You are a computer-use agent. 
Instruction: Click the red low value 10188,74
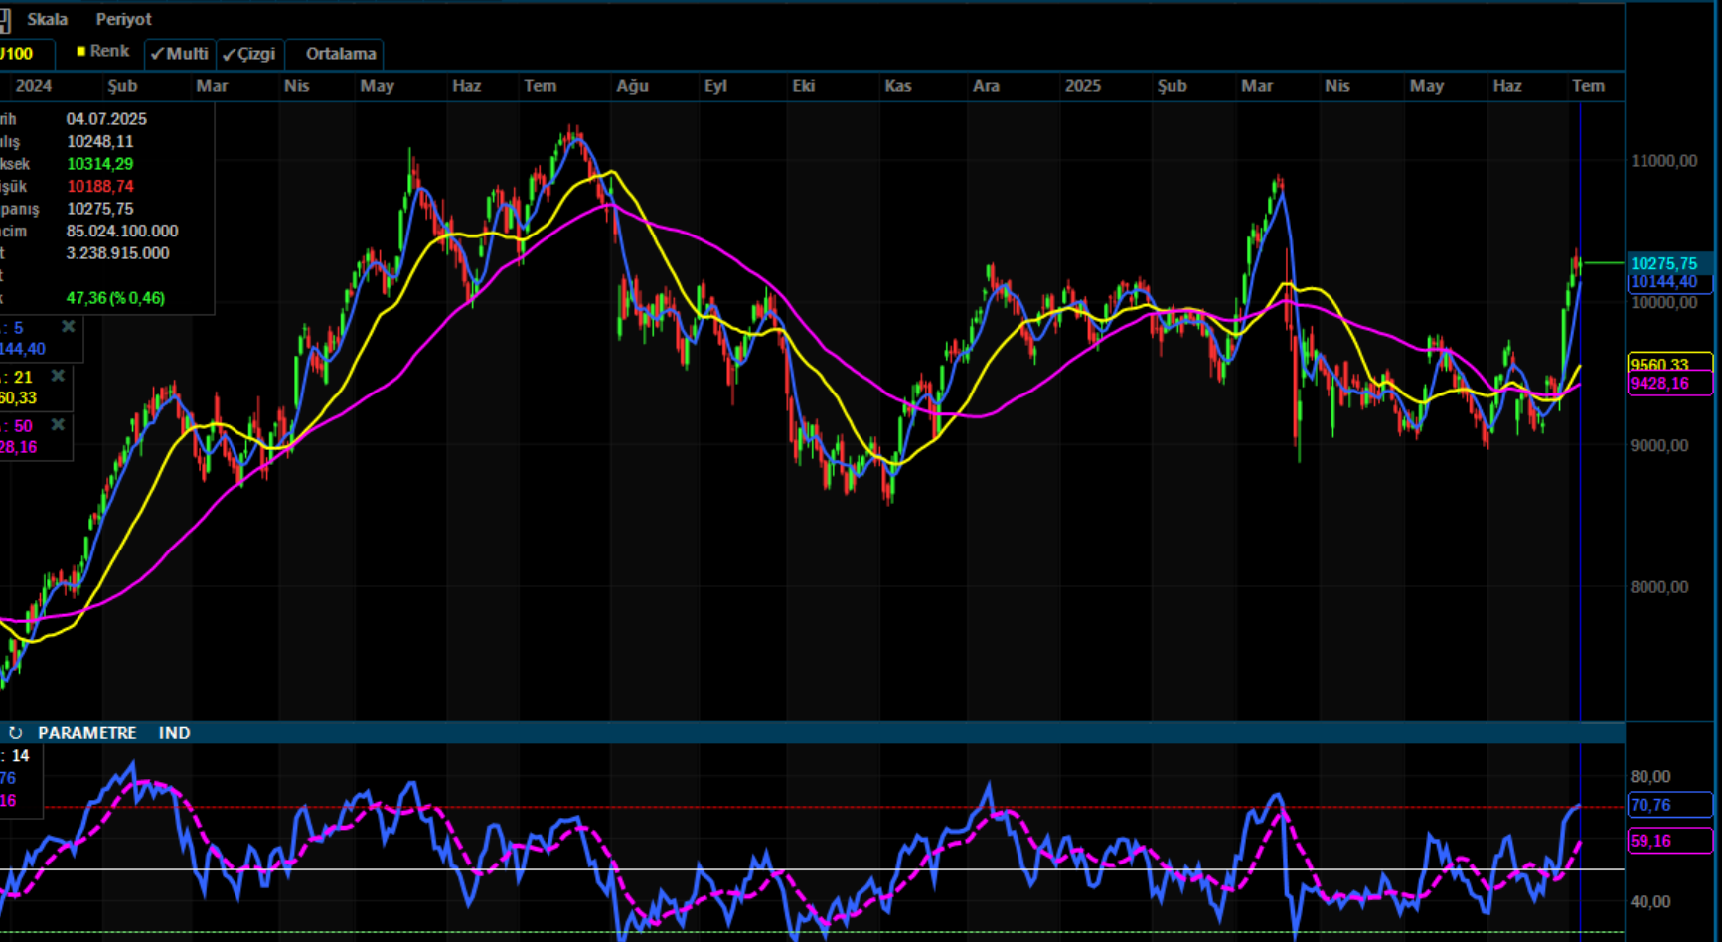(99, 187)
